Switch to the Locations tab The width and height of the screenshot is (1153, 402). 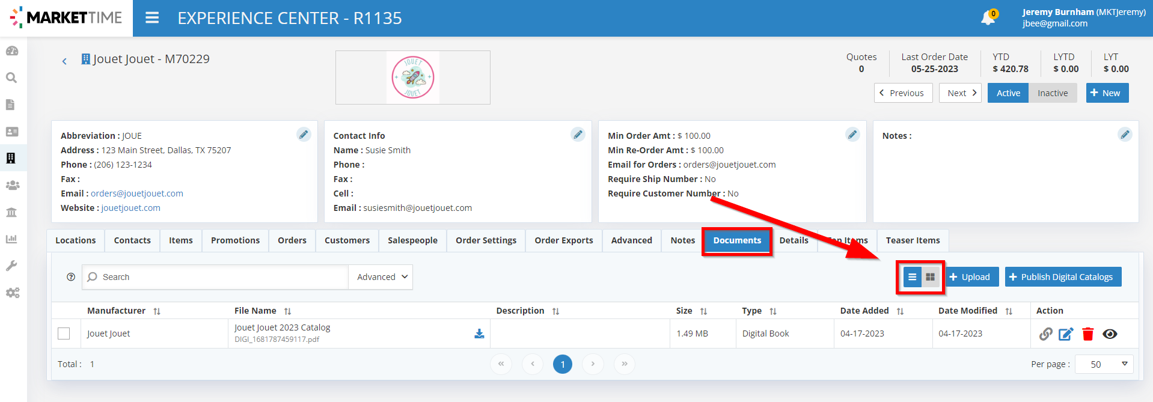(x=76, y=240)
